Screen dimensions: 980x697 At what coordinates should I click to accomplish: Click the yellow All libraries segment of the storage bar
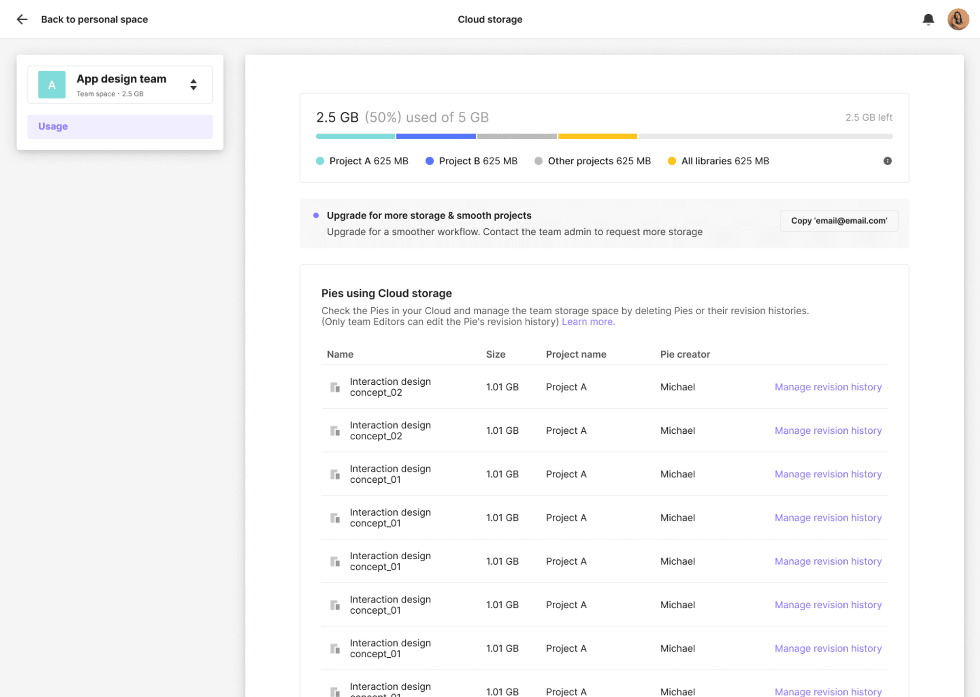click(597, 136)
